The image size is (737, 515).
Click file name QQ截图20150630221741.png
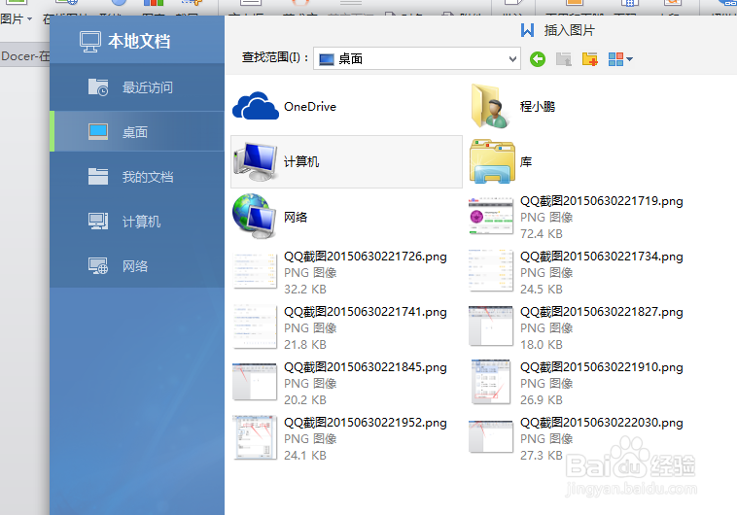coord(366,312)
